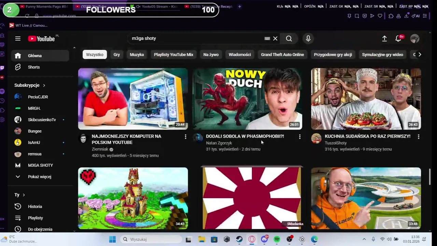Expand Pokaż więcej subscriptions
Viewport: 437px width, 246px height.
(x=40, y=177)
